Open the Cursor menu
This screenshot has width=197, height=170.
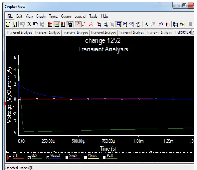click(66, 16)
